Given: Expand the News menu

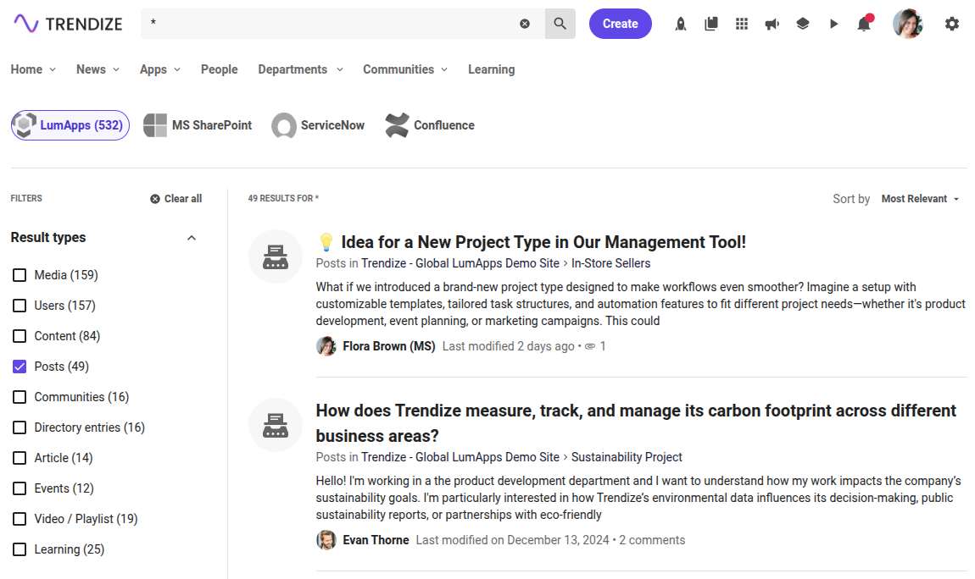Looking at the screenshot, I should pyautogui.click(x=97, y=69).
